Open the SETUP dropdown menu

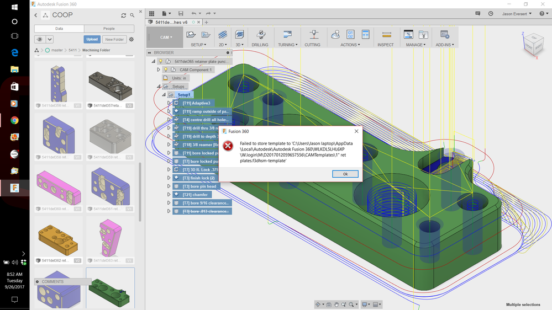pos(198,45)
